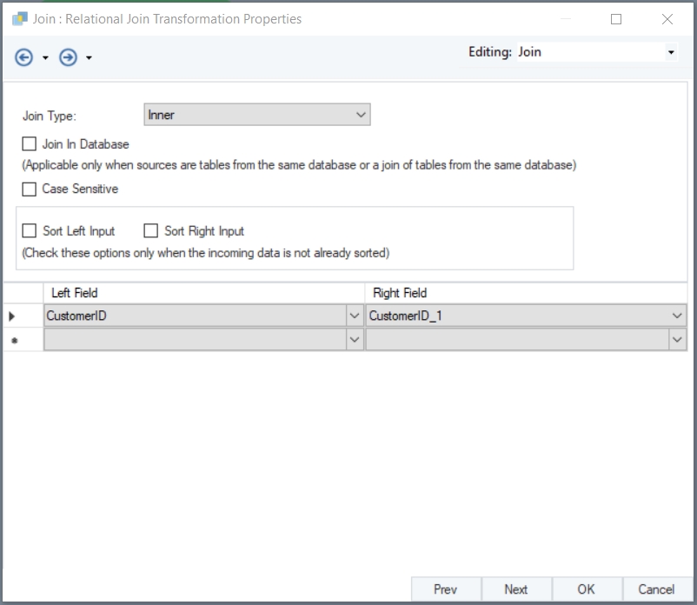Image resolution: width=697 pixels, height=605 pixels.
Task: Click the OK button
Action: 587,589
